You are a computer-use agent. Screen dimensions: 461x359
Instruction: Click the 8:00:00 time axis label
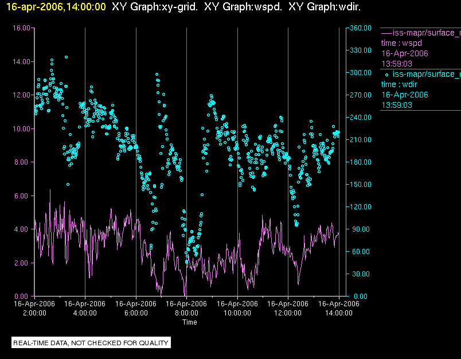click(187, 313)
